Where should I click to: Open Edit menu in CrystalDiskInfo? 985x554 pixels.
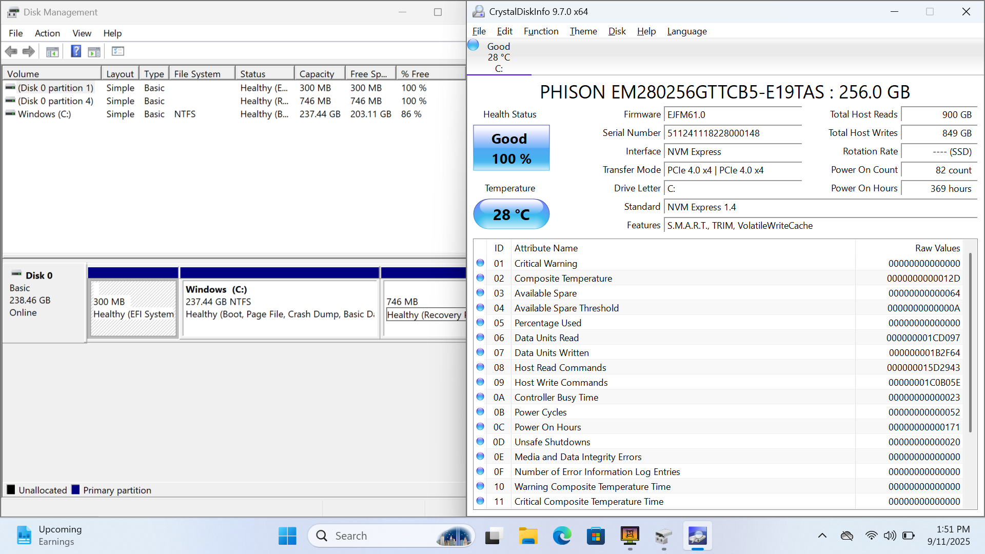click(504, 31)
